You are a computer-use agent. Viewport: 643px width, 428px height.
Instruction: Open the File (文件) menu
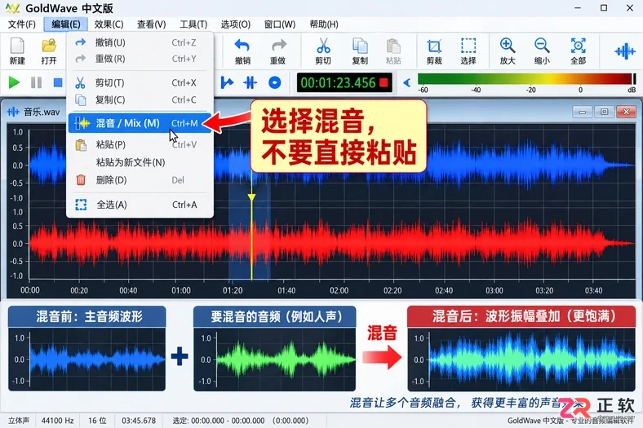coord(21,24)
